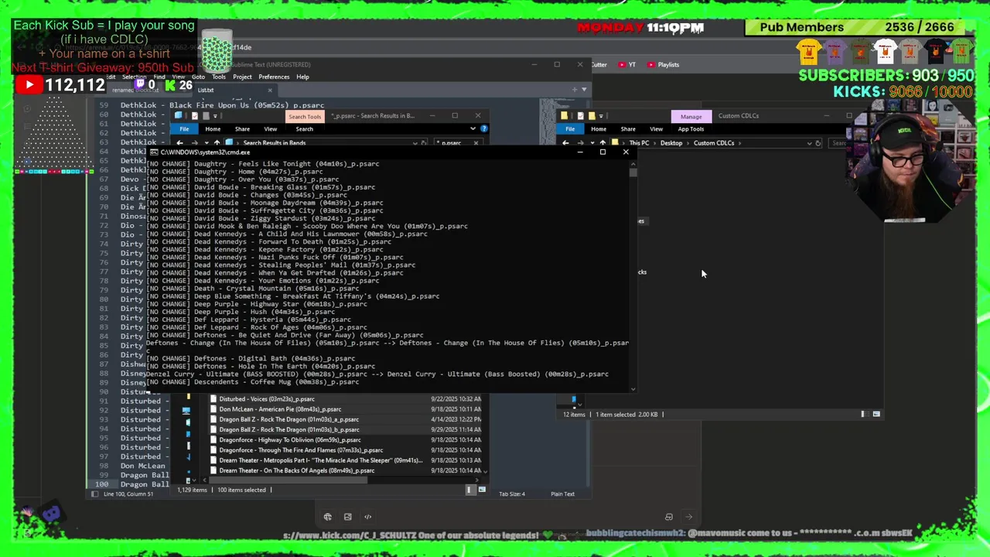This screenshot has height=557, width=990.
Task: Click Tab Size: 4 in Sublime status bar
Action: tap(512, 494)
